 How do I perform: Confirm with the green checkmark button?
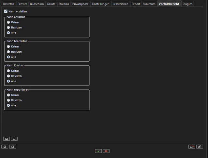(98, 151)
